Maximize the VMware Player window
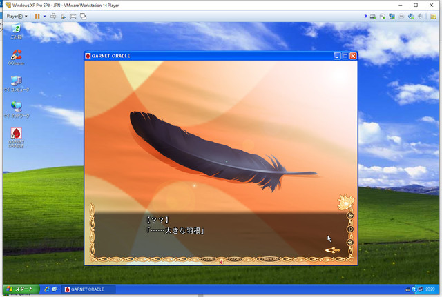 click(x=416, y=5)
